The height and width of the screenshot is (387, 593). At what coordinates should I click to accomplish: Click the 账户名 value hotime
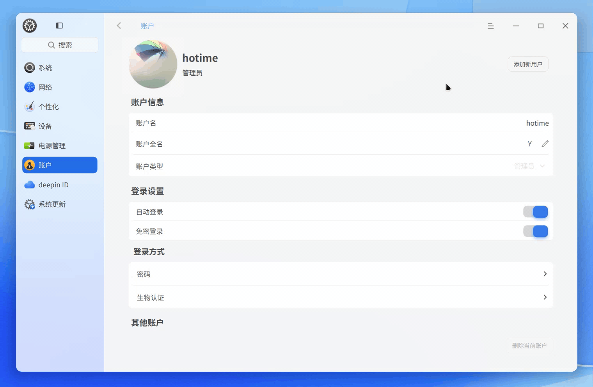[537, 123]
